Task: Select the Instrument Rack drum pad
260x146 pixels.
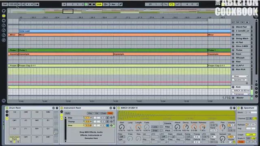Action: (x=15, y=139)
